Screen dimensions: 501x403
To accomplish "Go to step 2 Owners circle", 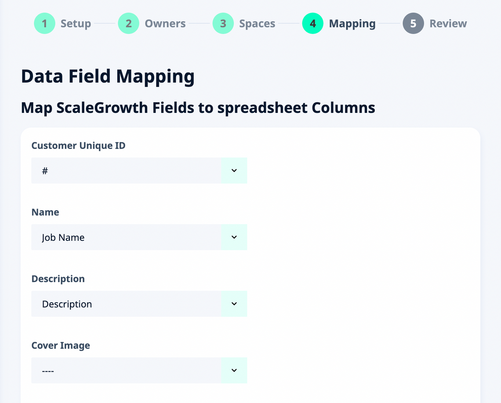I will tap(128, 23).
